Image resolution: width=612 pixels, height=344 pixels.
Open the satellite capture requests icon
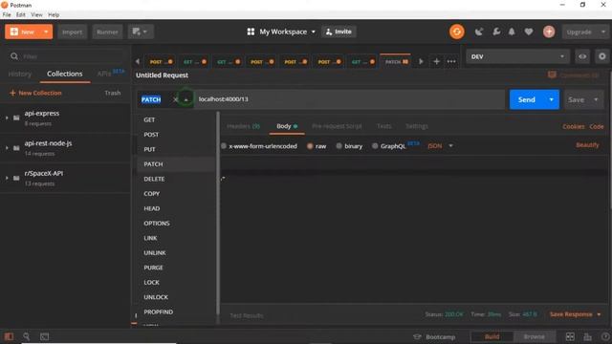479,32
